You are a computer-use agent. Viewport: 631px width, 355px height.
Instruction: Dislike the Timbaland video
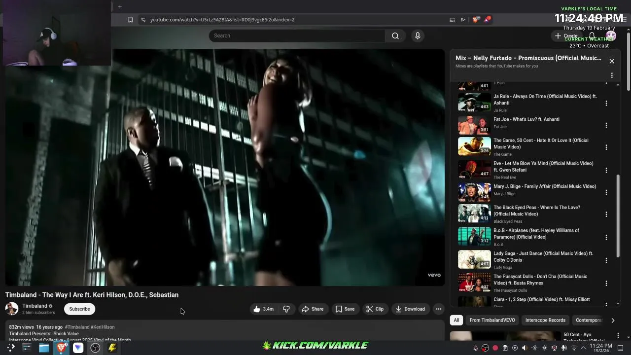click(x=286, y=309)
